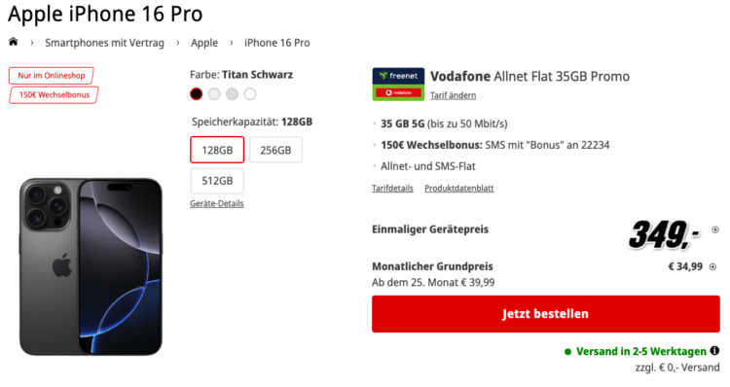Go to home via house icon

point(14,42)
